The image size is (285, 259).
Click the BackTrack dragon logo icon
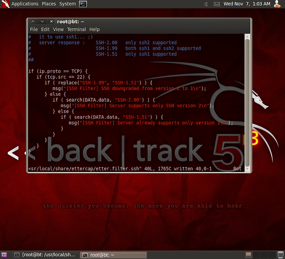click(x=5, y=4)
